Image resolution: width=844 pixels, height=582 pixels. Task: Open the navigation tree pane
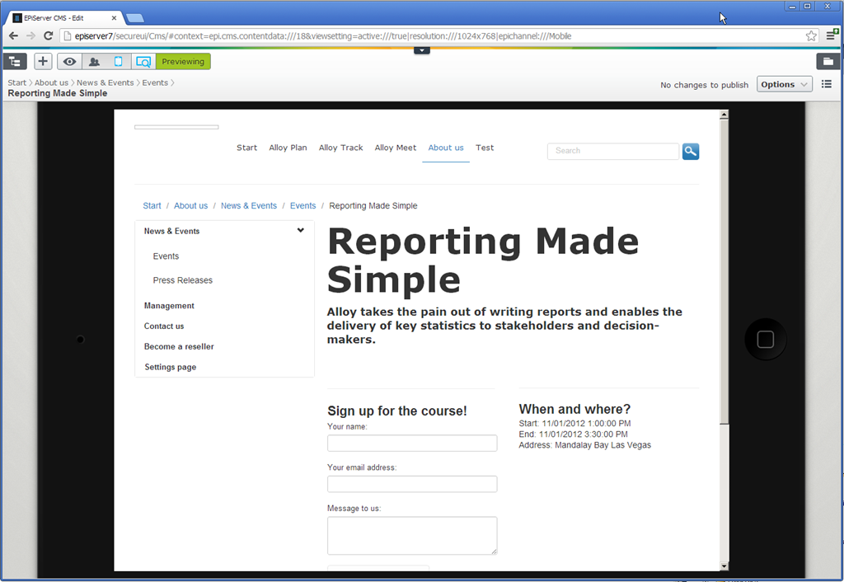coord(16,62)
